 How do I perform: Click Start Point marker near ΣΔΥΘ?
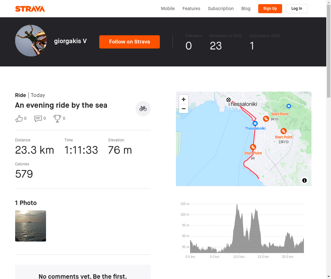[283, 131]
